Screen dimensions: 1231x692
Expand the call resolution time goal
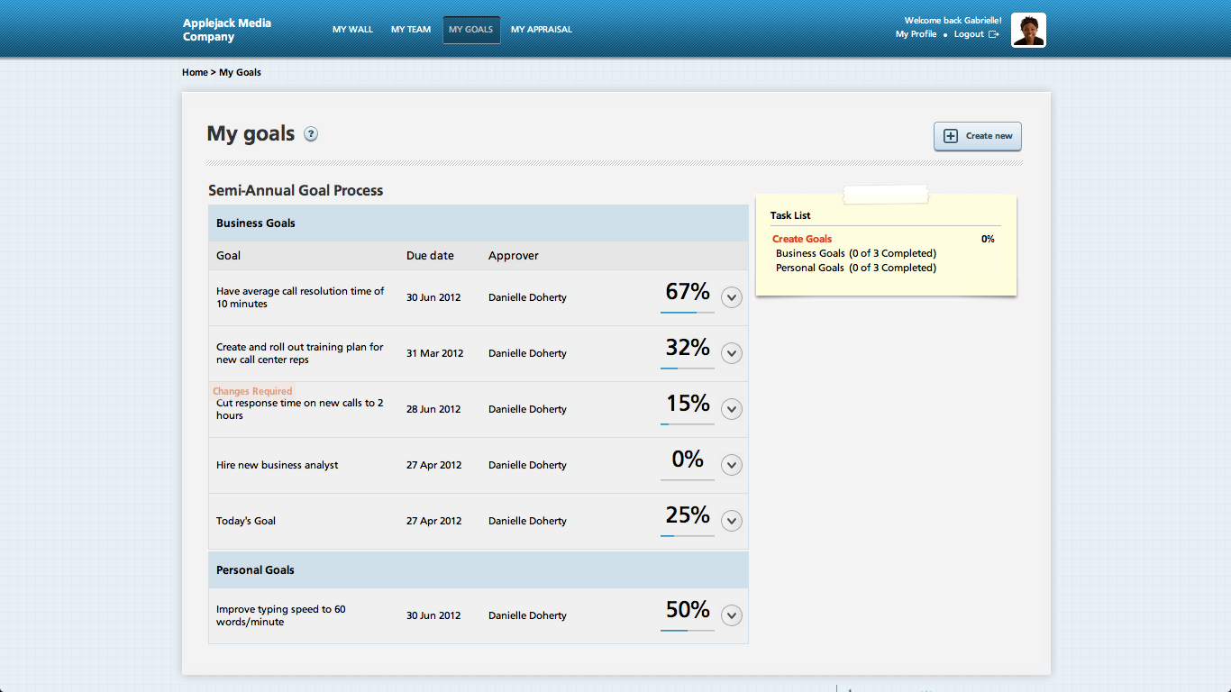731,297
